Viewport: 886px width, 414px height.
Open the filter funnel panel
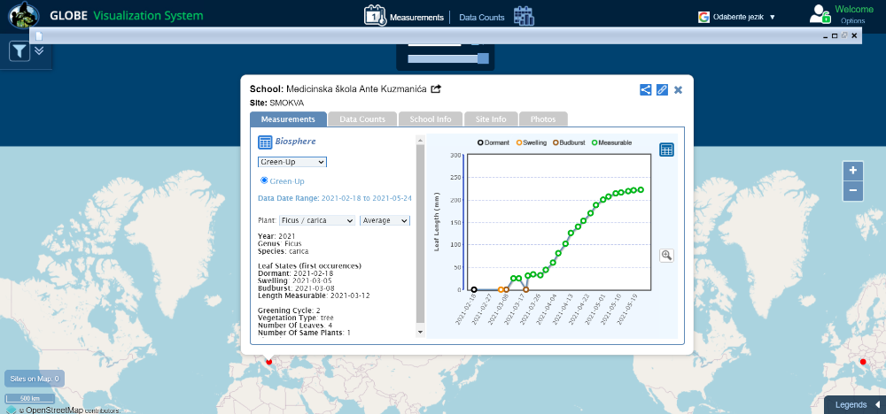click(x=19, y=52)
